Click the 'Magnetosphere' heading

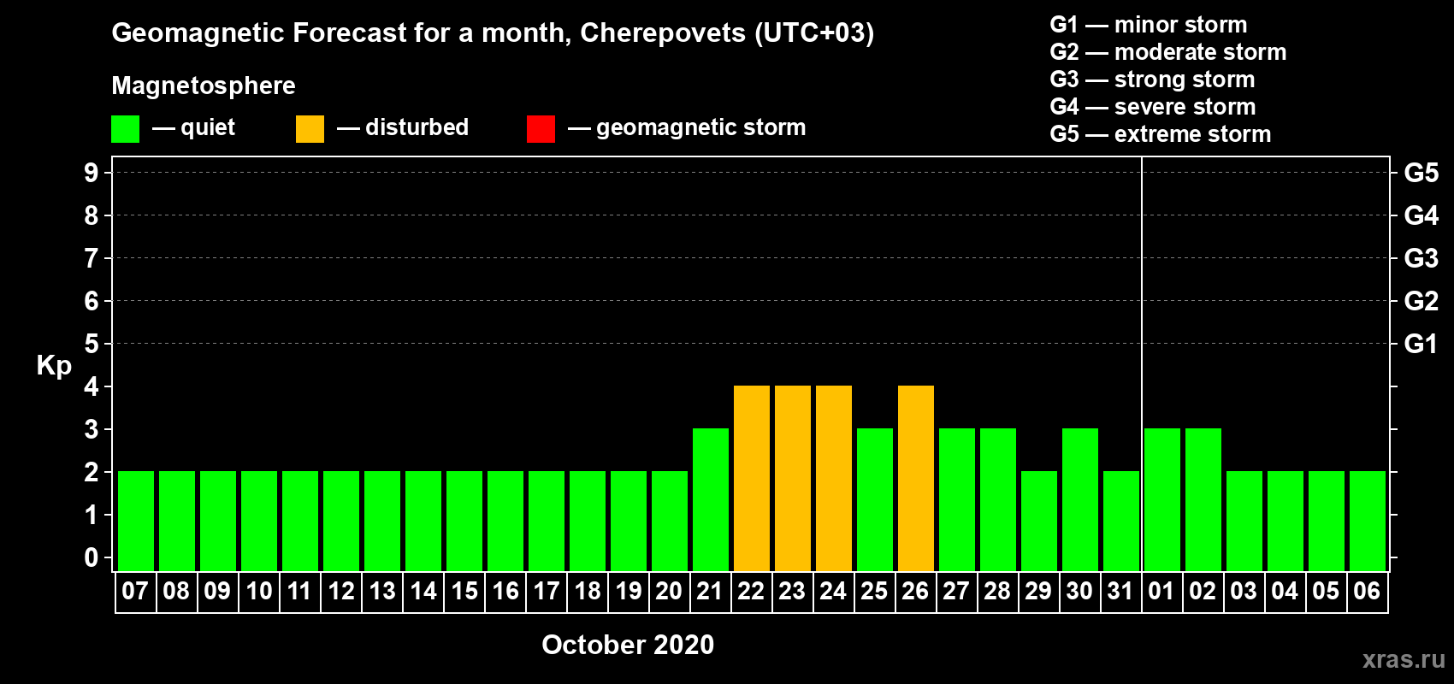pos(204,85)
